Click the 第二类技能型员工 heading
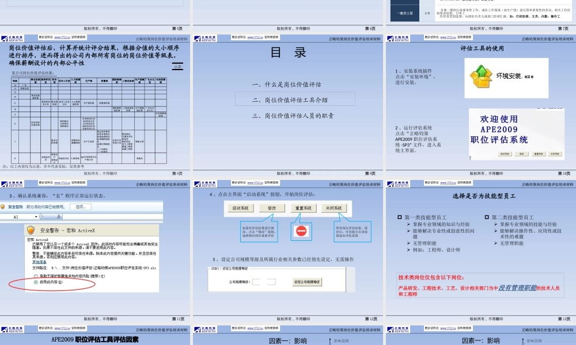Viewport: 576px width, 345px height. click(x=513, y=217)
